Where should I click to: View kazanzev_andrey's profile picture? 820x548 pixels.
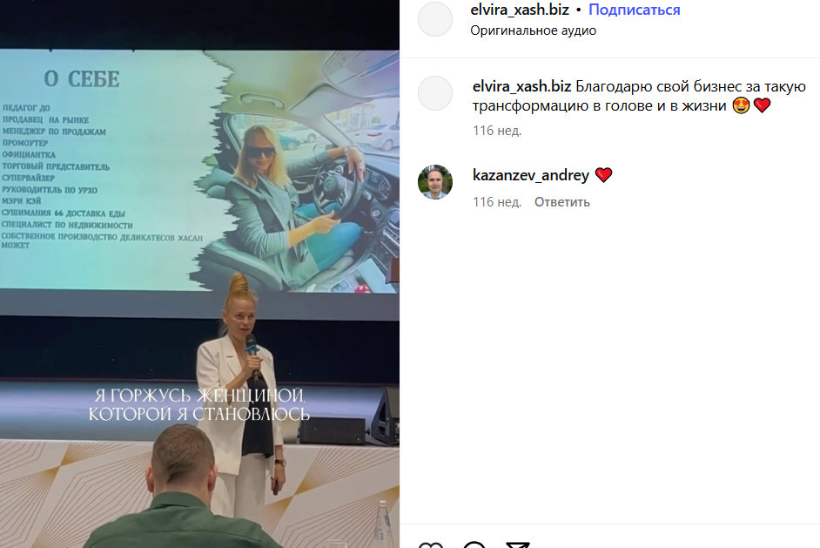(435, 182)
